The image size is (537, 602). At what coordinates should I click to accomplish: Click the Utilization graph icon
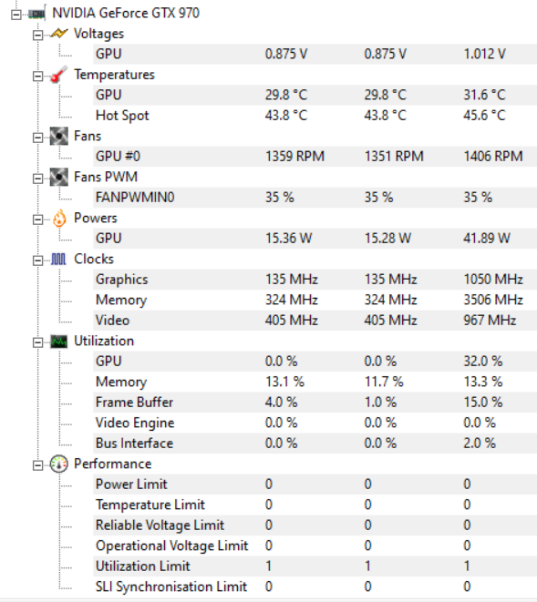point(59,341)
